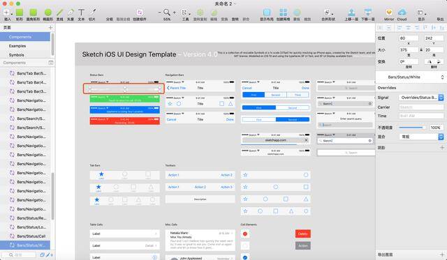The image size is (447, 260).
Task: Choose the Line drawing tool
Action: point(59,13)
